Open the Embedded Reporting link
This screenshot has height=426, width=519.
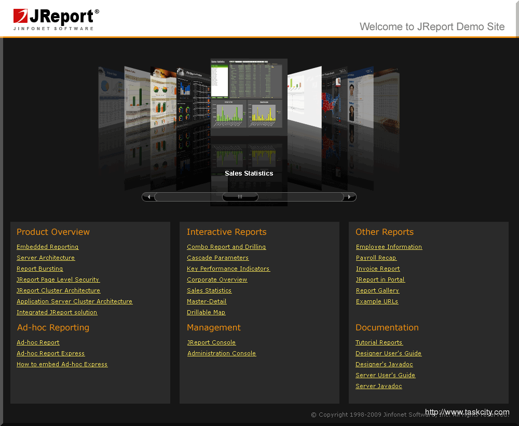coord(48,247)
